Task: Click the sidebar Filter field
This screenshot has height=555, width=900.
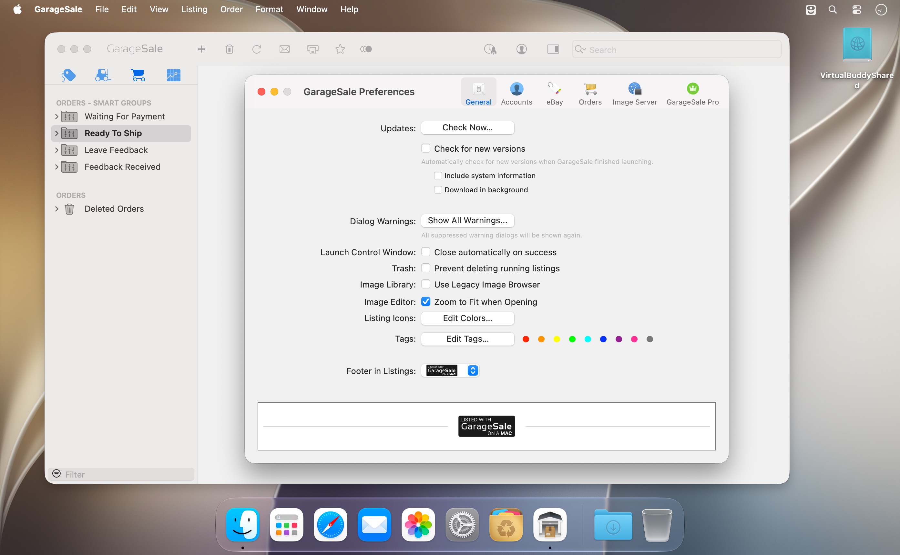Action: pyautogui.click(x=121, y=474)
